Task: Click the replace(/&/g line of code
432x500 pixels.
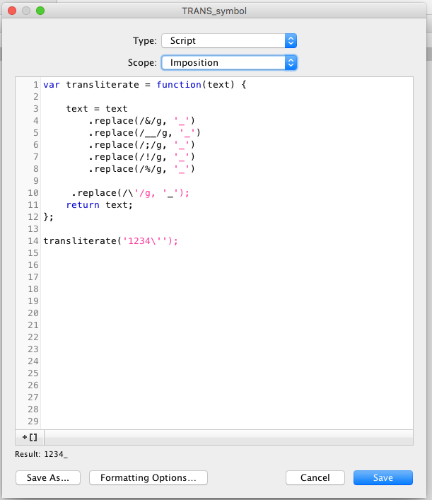Action: (x=141, y=121)
